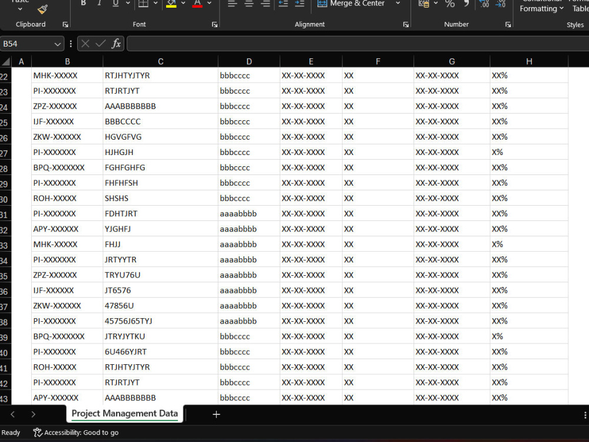Click Merge & Center button
The height and width of the screenshot is (442, 589).
tap(351, 4)
